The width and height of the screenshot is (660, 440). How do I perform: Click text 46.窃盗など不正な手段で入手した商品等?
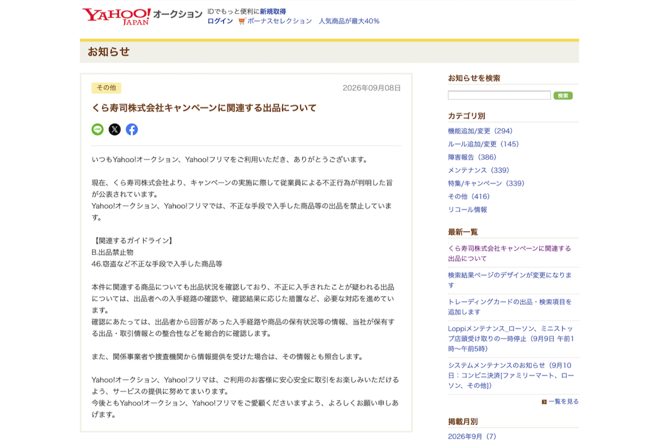157,263
